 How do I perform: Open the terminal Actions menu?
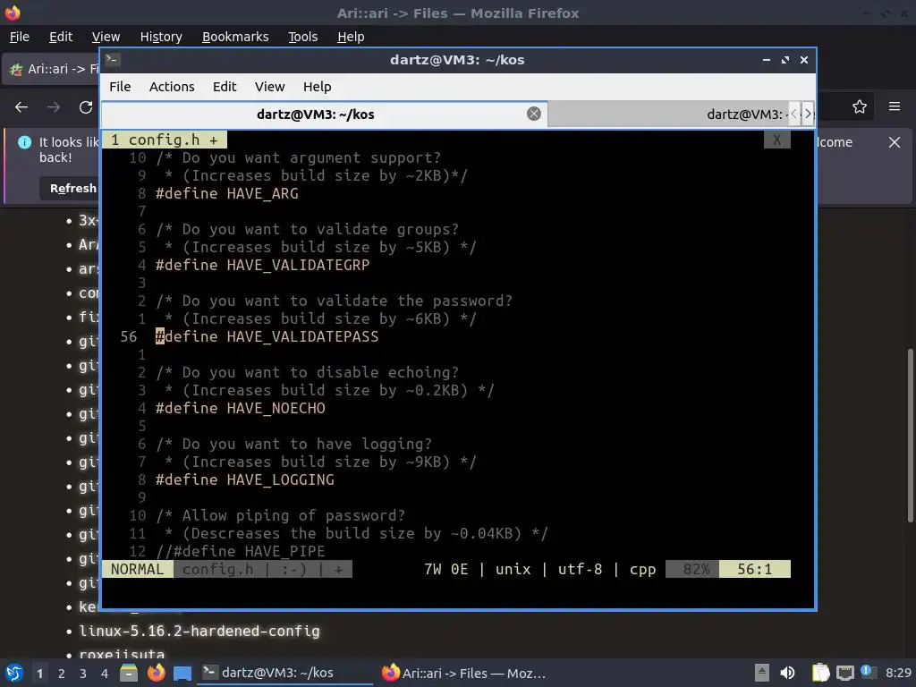pos(172,87)
